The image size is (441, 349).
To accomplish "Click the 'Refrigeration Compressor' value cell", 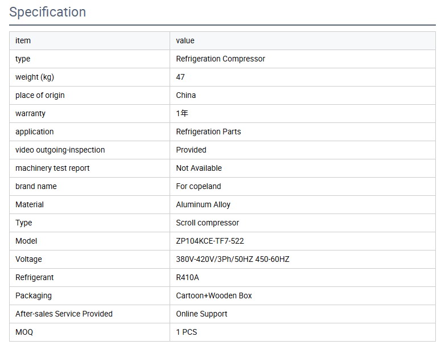I will click(x=220, y=59).
